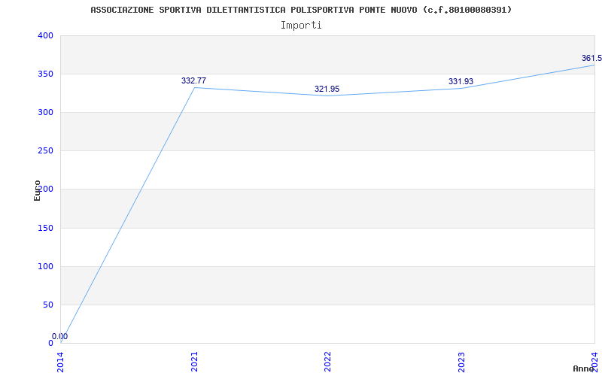The image size is (602, 376).
Task: Select the 2021 year label on x-axis
Action: click(194, 361)
